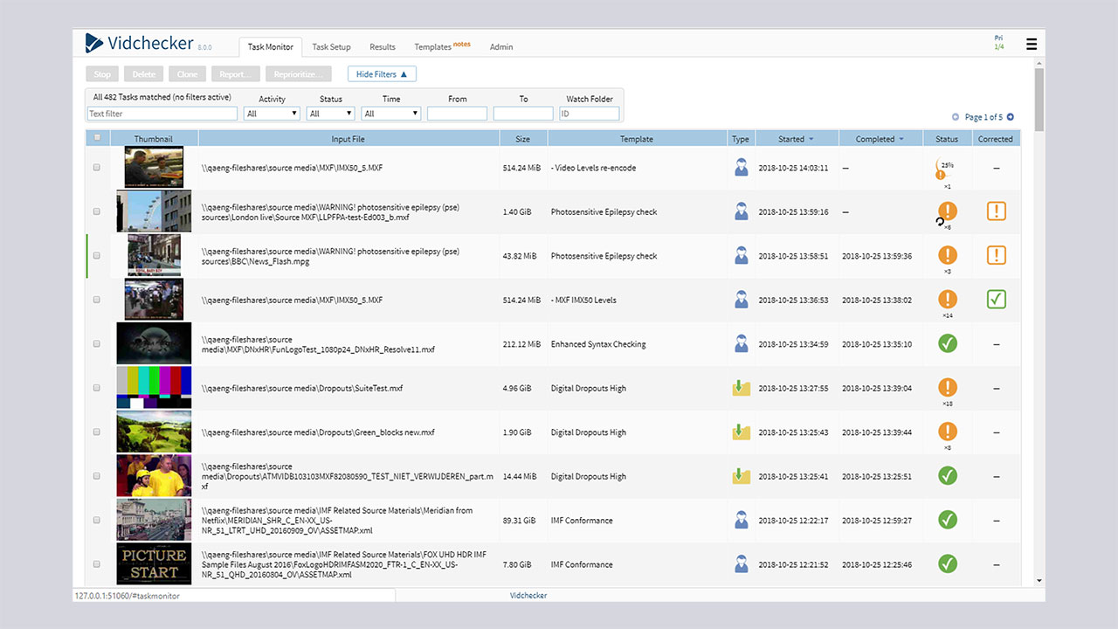
Task: Click orange warning status for News_Flash.mpg
Action: [947, 255]
